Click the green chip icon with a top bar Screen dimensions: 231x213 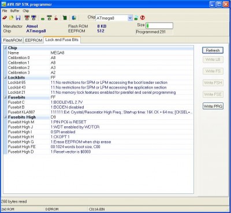click(x=49, y=18)
